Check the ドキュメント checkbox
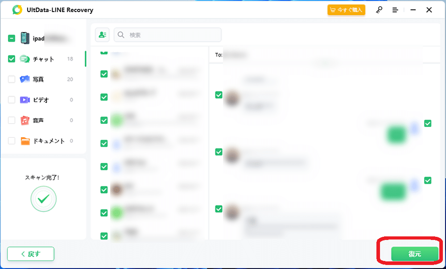This screenshot has width=446, height=269. 12,141
